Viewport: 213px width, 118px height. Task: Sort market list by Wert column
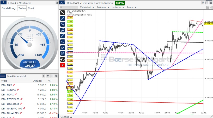(4, 81)
